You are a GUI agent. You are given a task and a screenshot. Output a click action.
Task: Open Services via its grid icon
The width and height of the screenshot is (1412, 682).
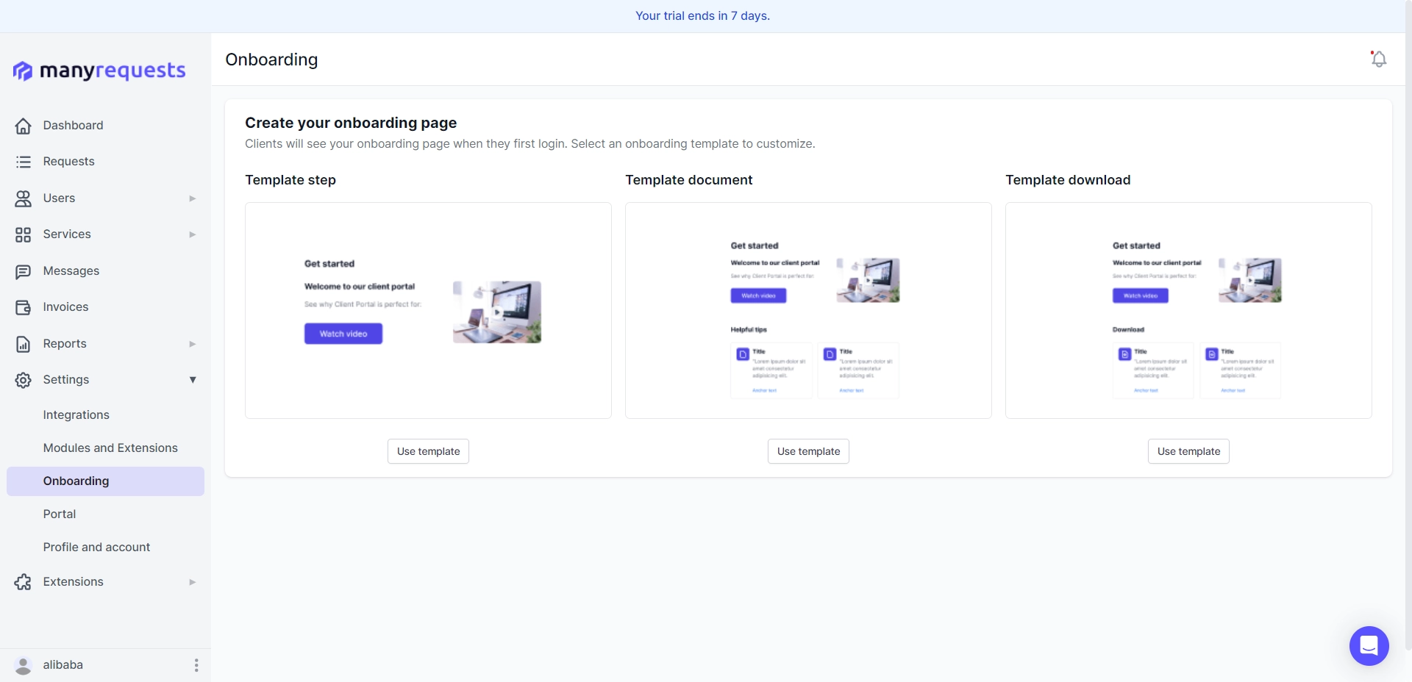click(x=23, y=234)
